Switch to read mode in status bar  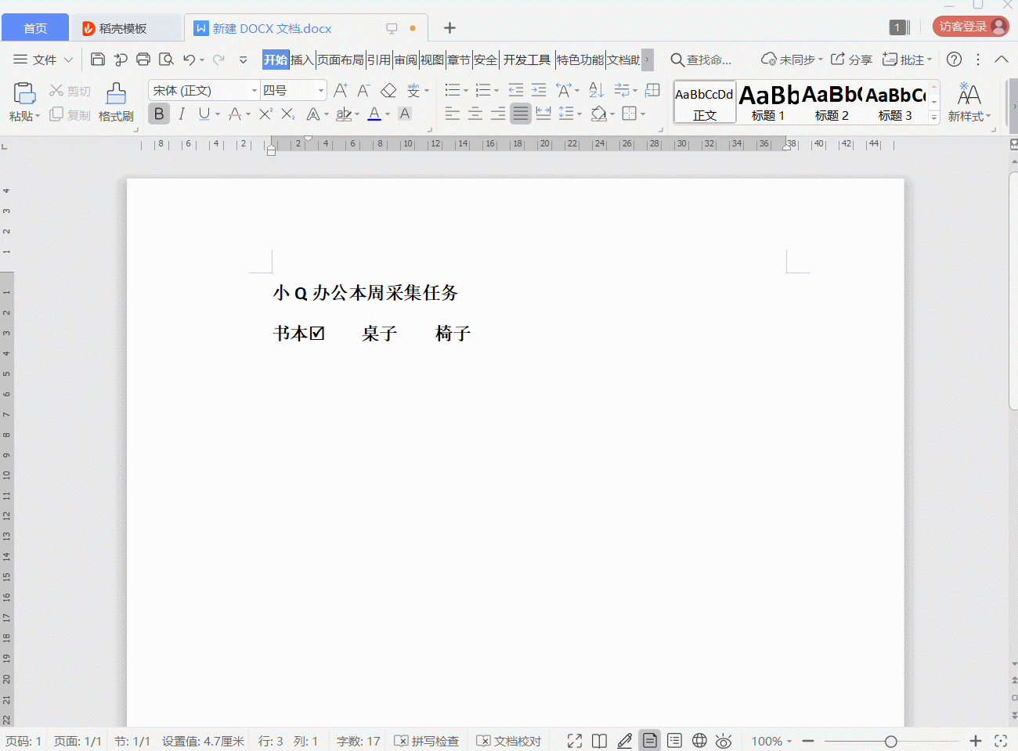tap(599, 740)
